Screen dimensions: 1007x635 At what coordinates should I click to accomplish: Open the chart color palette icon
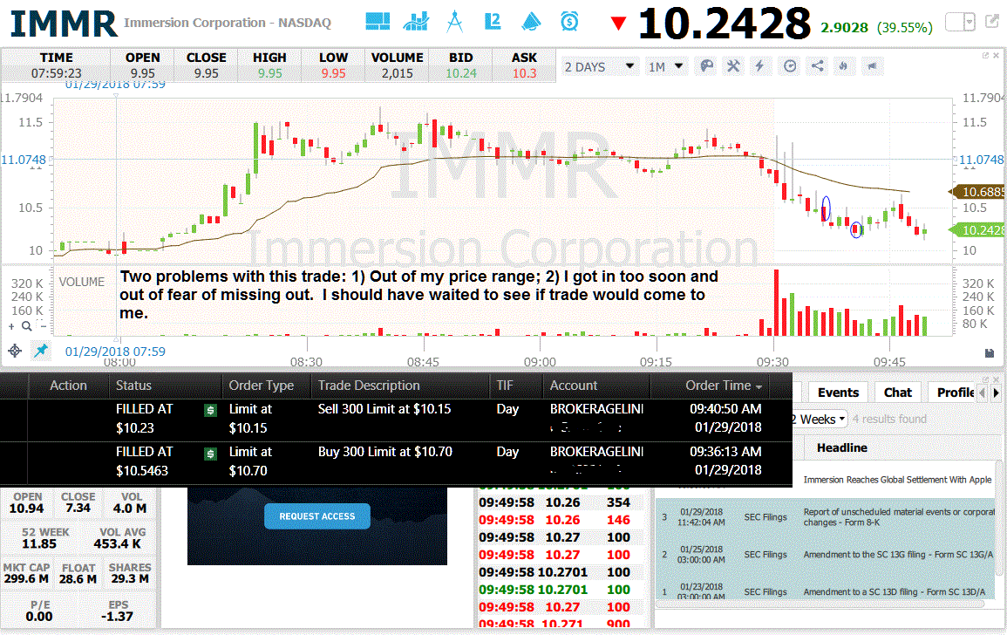pos(706,65)
